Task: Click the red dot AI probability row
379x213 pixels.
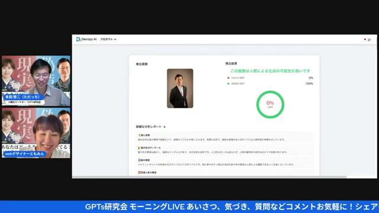Action: (270, 78)
